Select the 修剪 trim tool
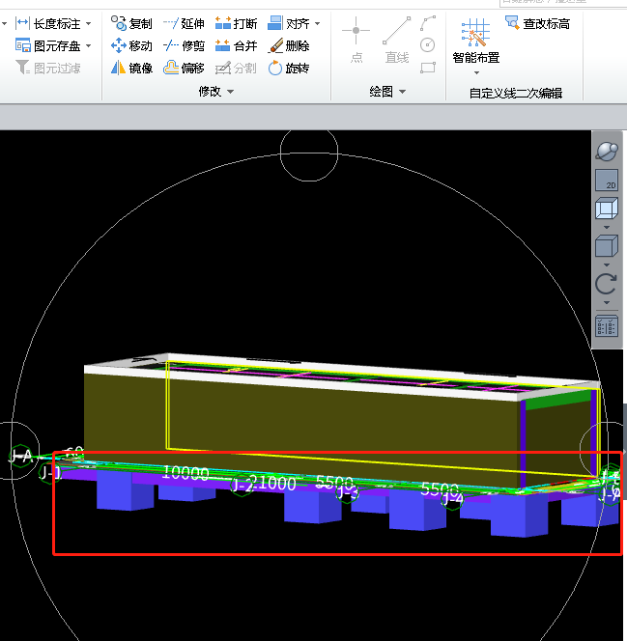Image resolution: width=627 pixels, height=641 pixels. (184, 45)
